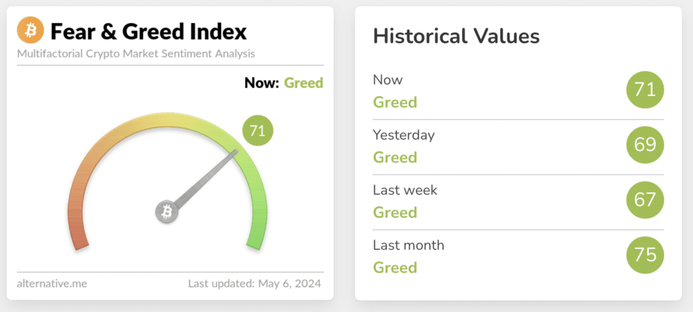
Task: Click Greed text under Last month
Action: pos(395,267)
